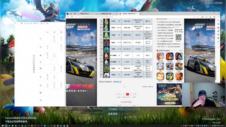The height and width of the screenshot is (127, 226).
Task: Switch to the second browser tab with search icon
Action: (108, 14)
